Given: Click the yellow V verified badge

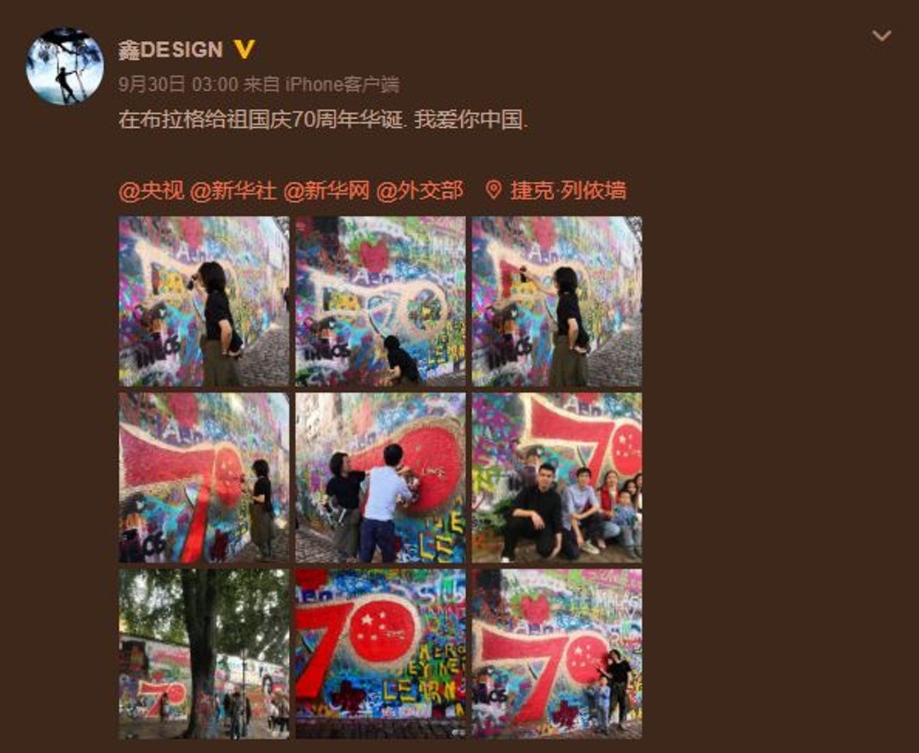Looking at the screenshot, I should [x=244, y=49].
